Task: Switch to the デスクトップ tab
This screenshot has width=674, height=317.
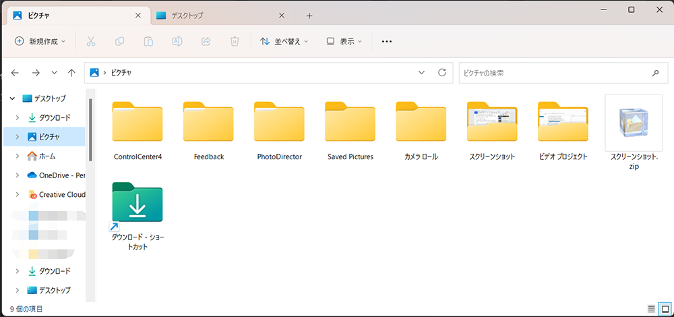Action: click(x=216, y=16)
